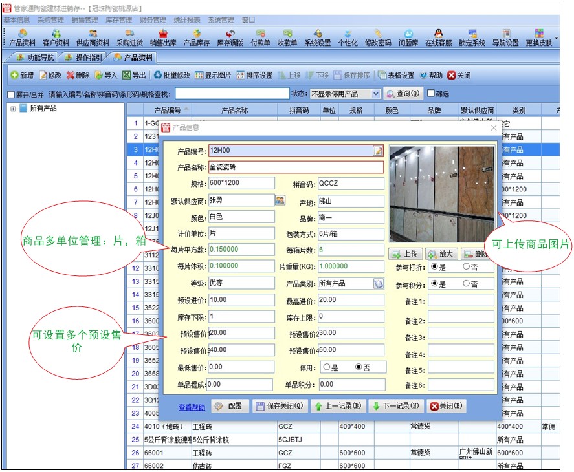Click the 产品库存 toolbar icon
This screenshot has height=472, width=574.
[x=196, y=38]
